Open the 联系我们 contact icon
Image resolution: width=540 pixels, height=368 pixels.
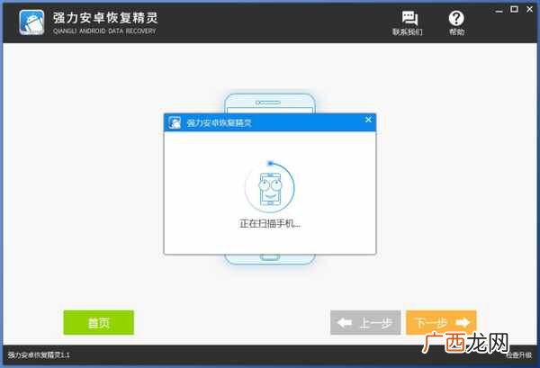(x=408, y=23)
